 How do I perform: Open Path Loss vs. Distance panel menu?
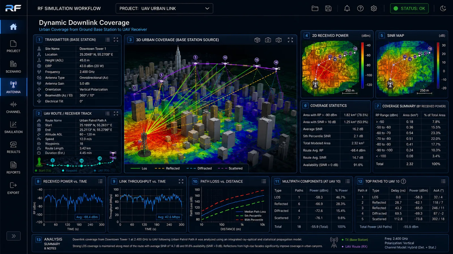click(264, 181)
